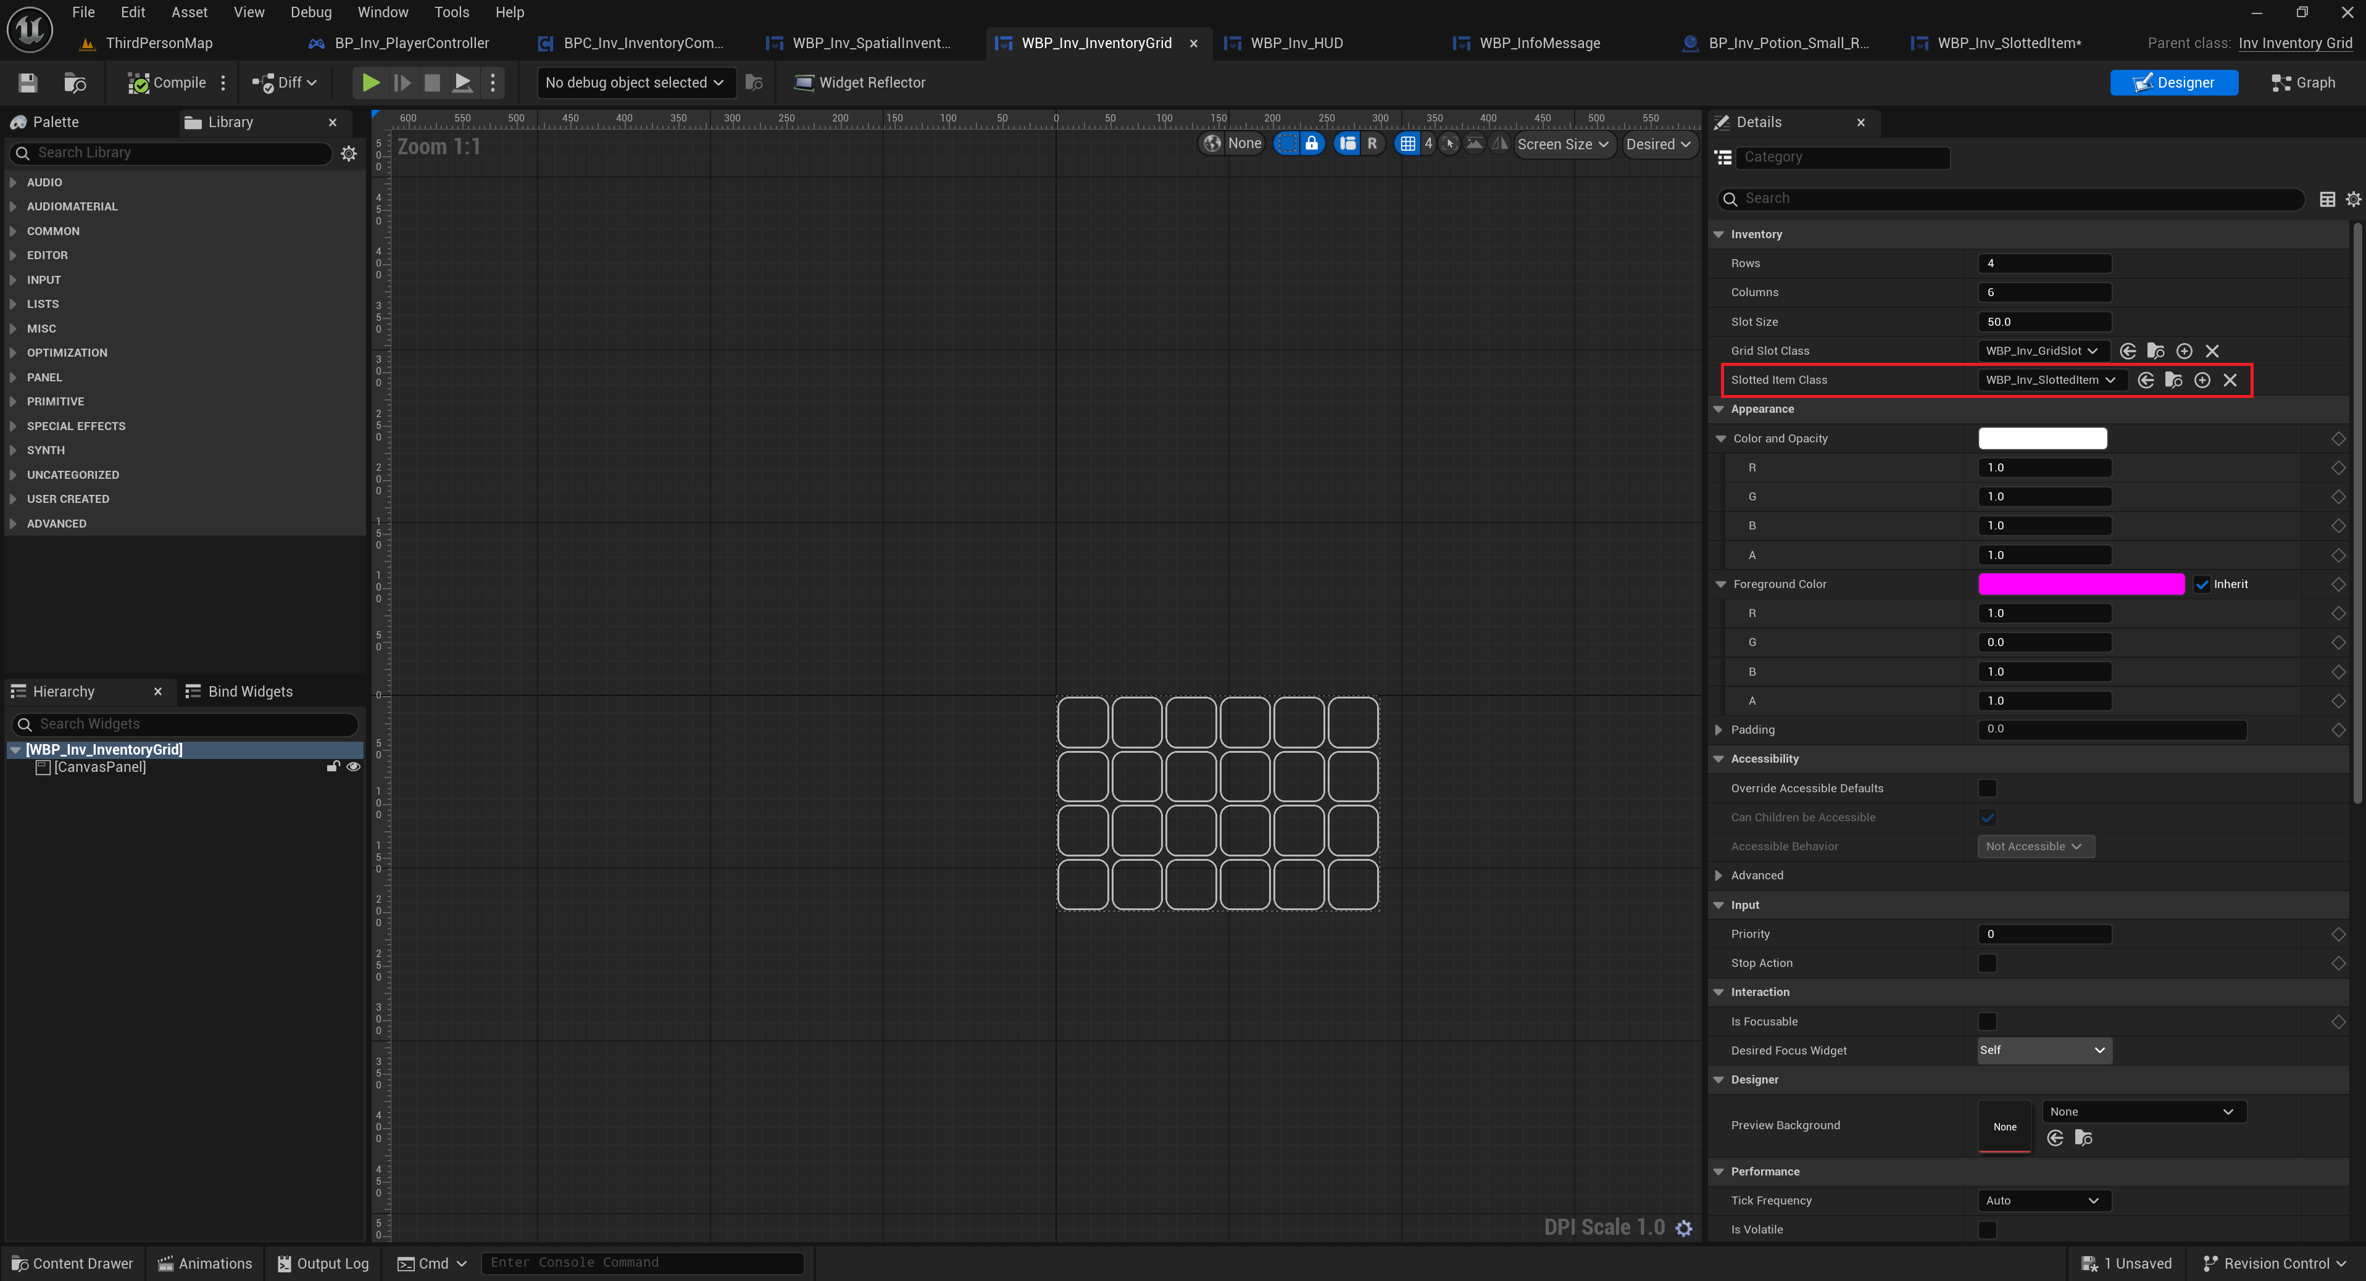The height and width of the screenshot is (1281, 2366).
Task: Expand the Padding property
Action: (x=1718, y=730)
